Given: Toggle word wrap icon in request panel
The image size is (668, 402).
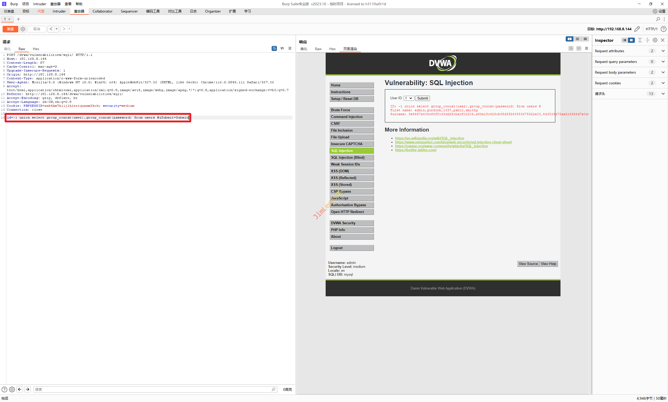Looking at the screenshot, I should (x=274, y=48).
